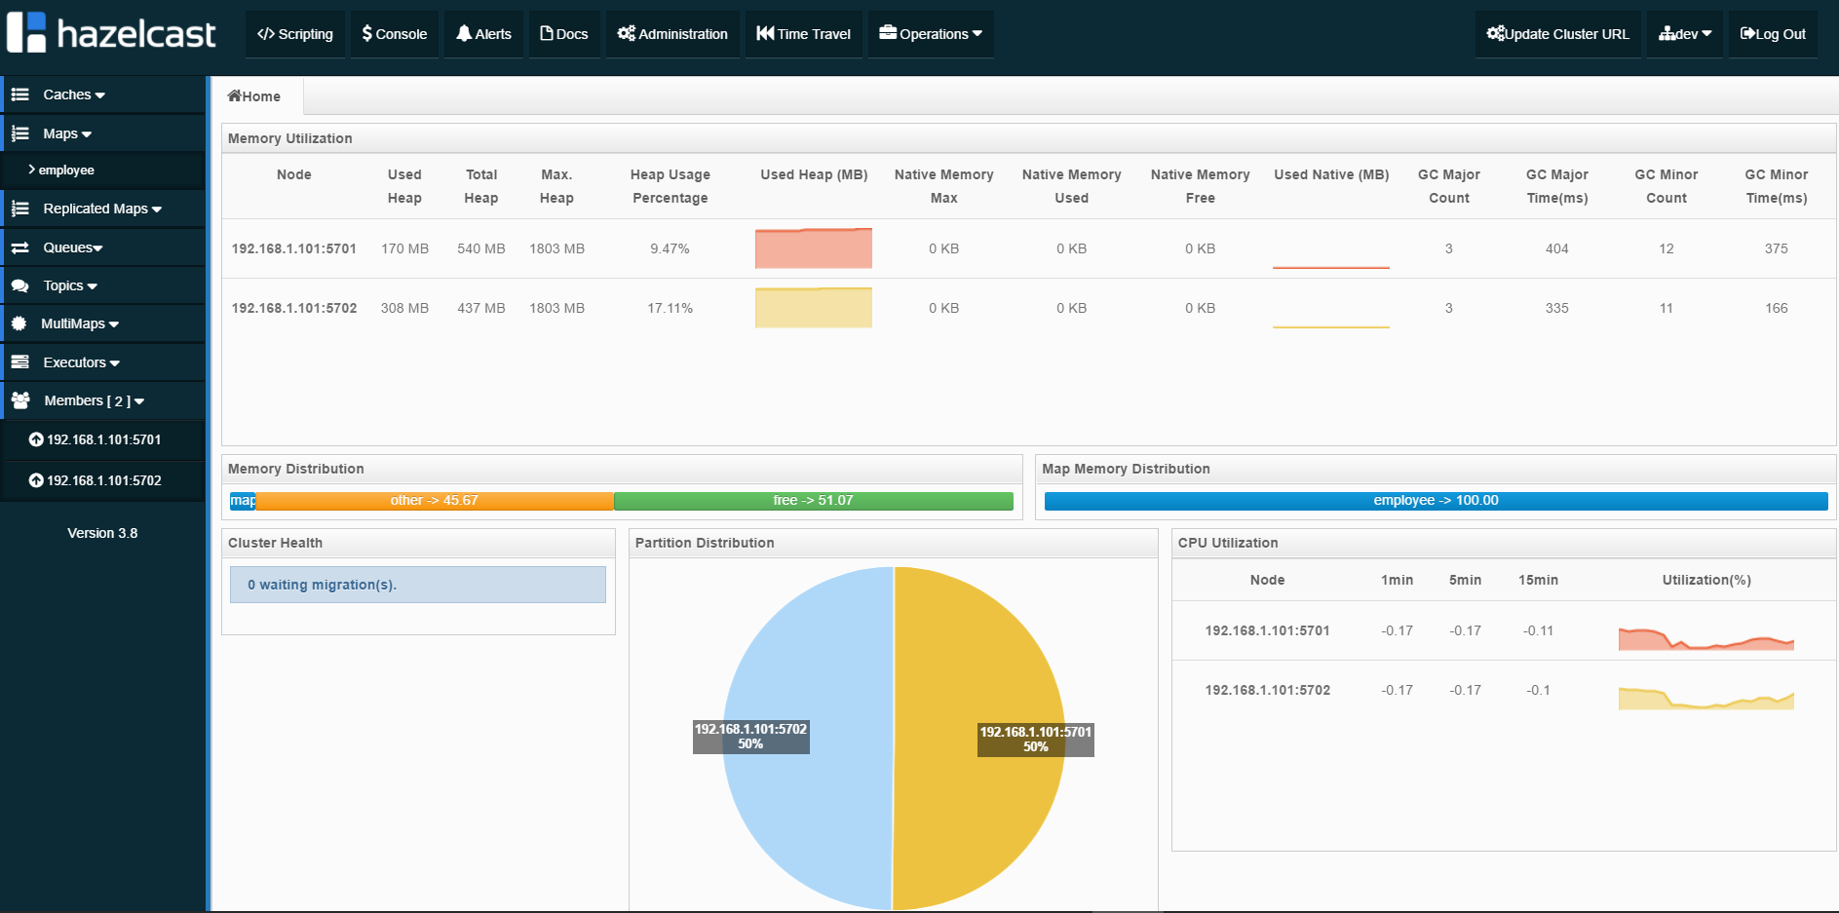
Task: Open the dev cluster dropdown
Action: click(x=1685, y=34)
